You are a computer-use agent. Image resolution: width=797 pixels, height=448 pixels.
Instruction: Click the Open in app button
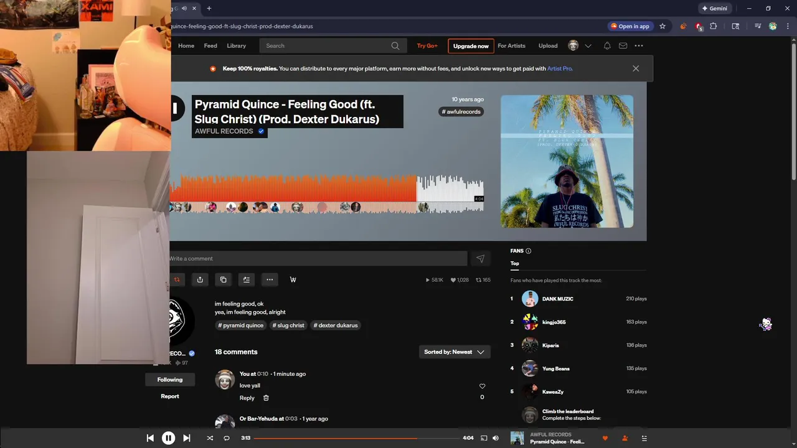point(630,26)
